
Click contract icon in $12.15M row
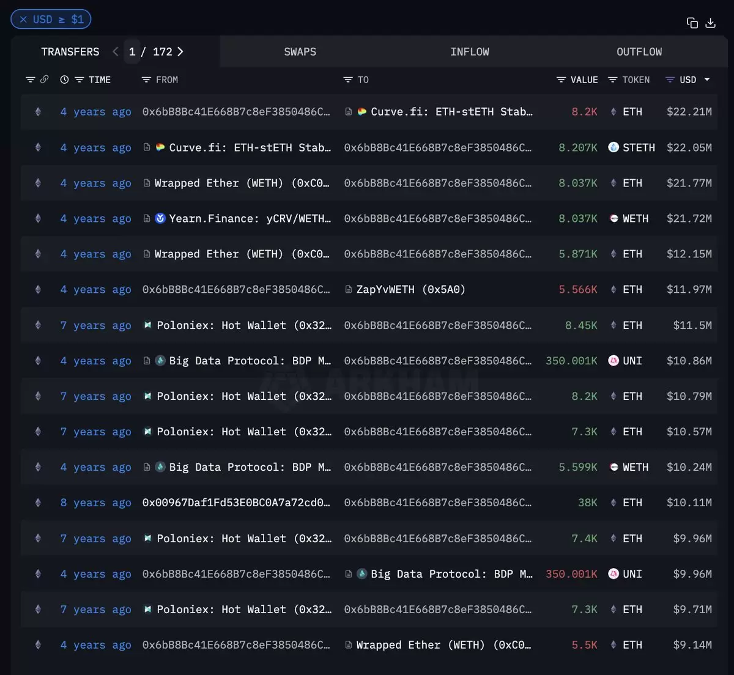tap(147, 254)
